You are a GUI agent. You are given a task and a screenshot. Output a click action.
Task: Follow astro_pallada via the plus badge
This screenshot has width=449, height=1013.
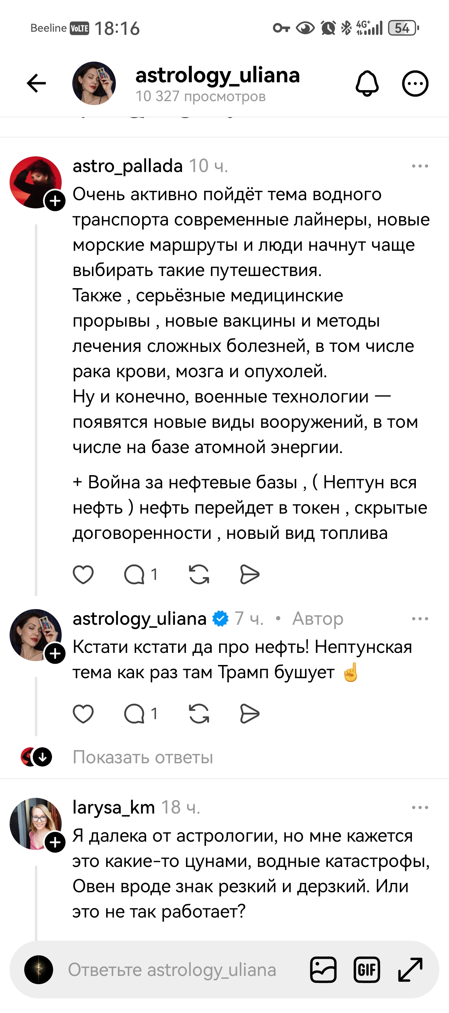56,201
